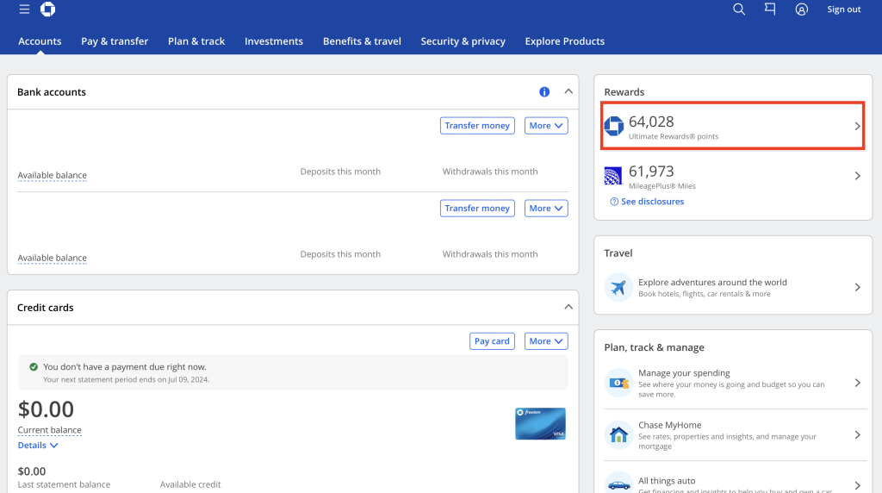Open the More dropdown in Credit cards
Viewport: 882px width, 493px height.
click(x=546, y=341)
